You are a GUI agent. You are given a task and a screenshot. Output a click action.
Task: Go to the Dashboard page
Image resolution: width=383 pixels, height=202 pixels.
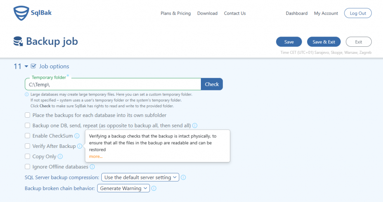click(297, 13)
